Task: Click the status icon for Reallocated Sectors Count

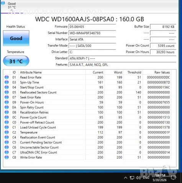Action: [7, 92]
